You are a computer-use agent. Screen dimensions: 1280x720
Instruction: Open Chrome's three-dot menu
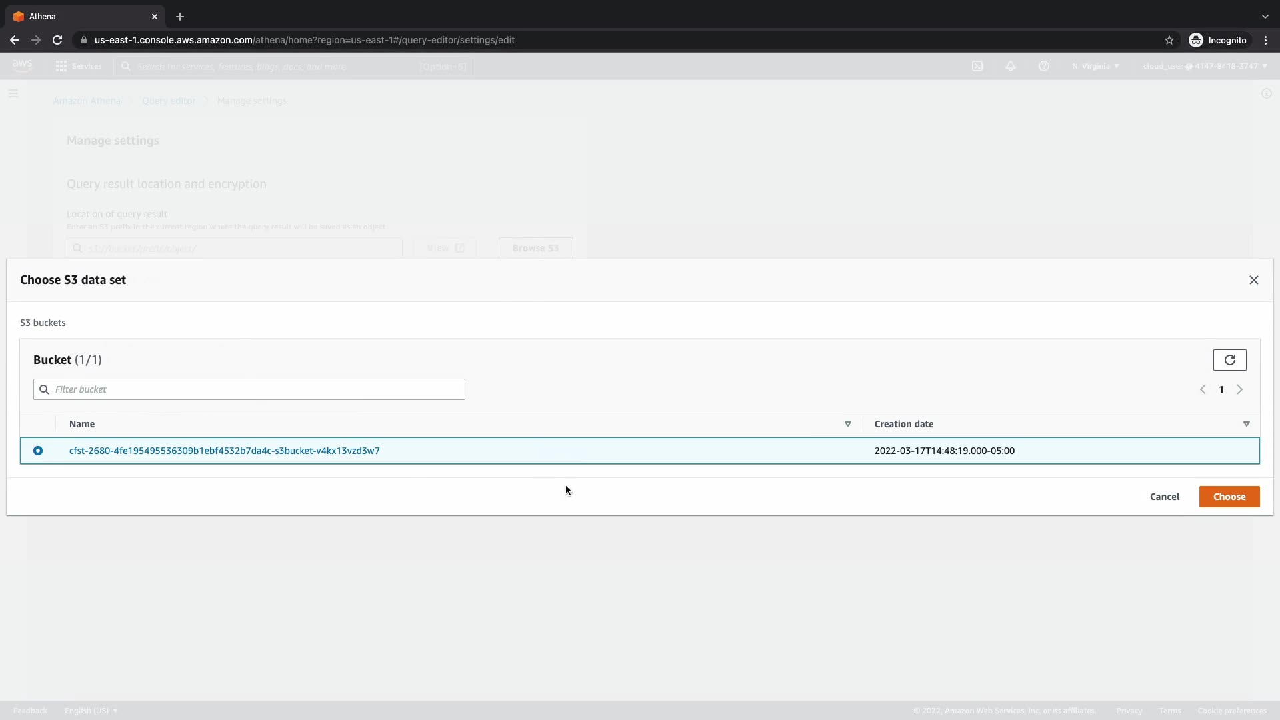coord(1265,40)
